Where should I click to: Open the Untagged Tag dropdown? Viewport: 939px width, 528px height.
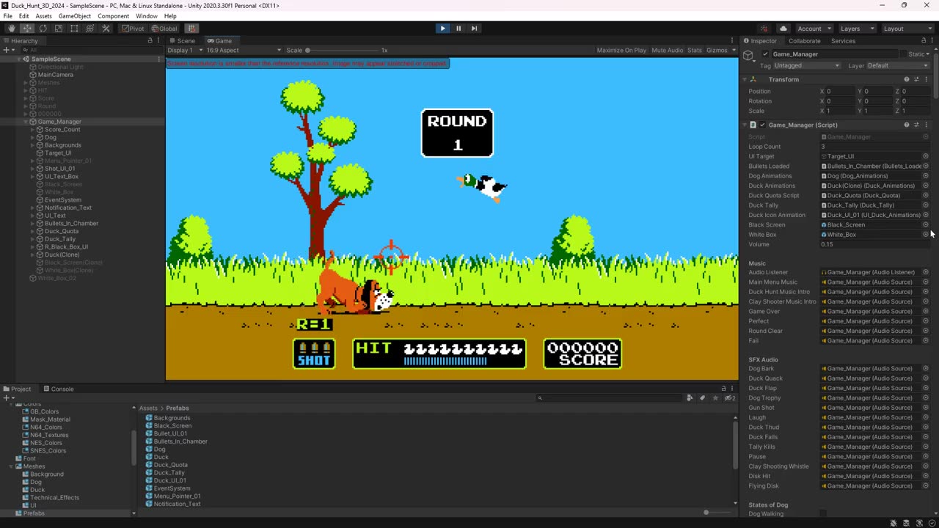(806, 66)
